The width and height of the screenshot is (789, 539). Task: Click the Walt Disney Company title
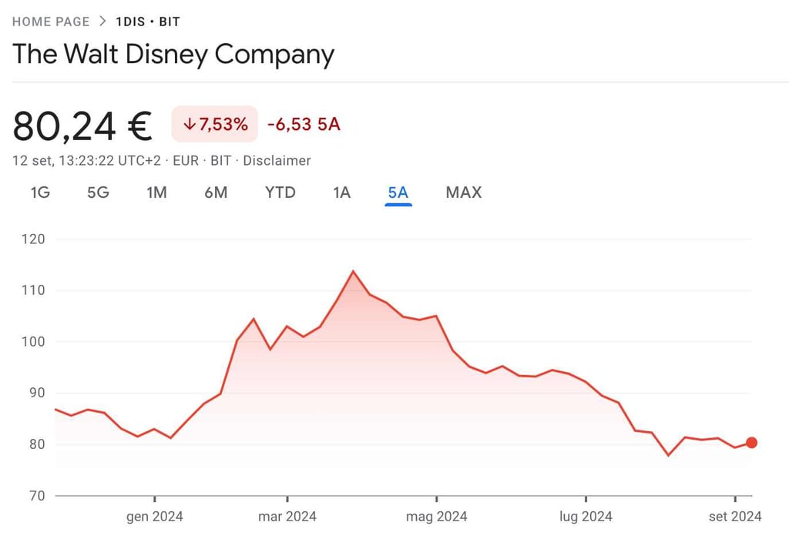click(173, 54)
